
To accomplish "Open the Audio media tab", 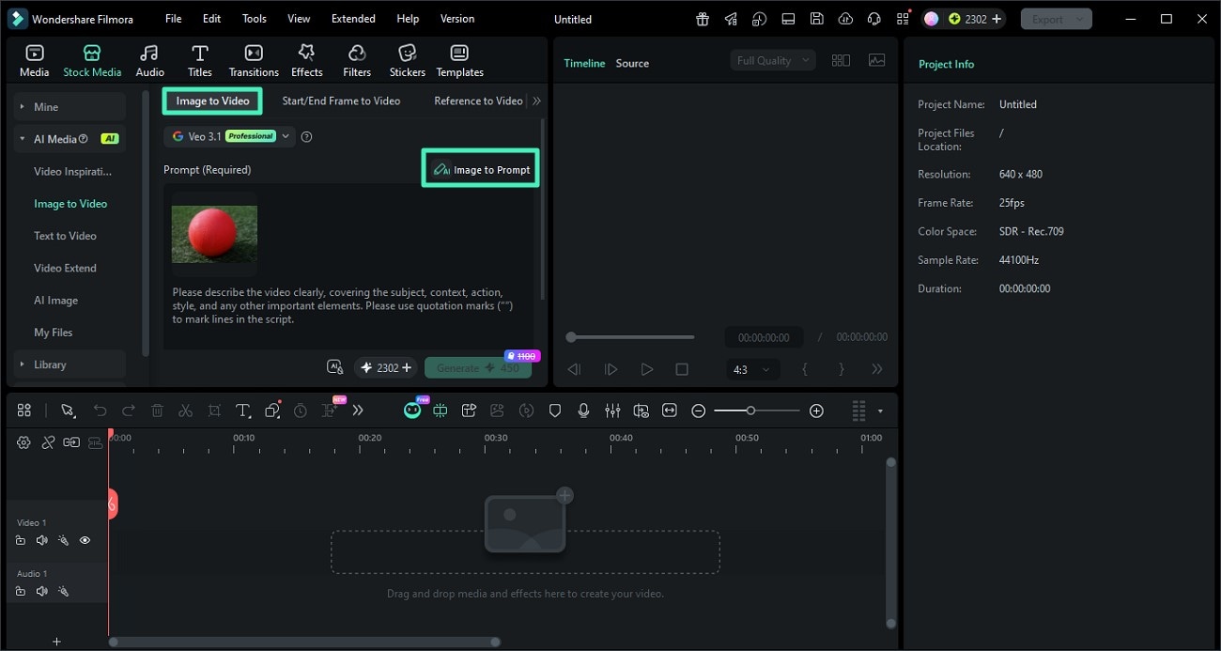I will click(149, 61).
